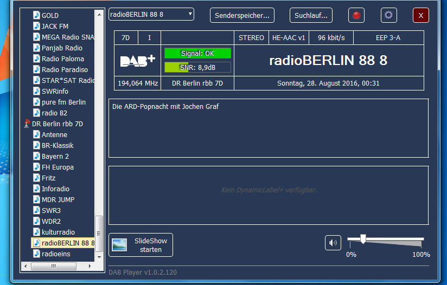This screenshot has width=447, height=285.
Task: Open settings via the gear icon
Action: [x=388, y=15]
